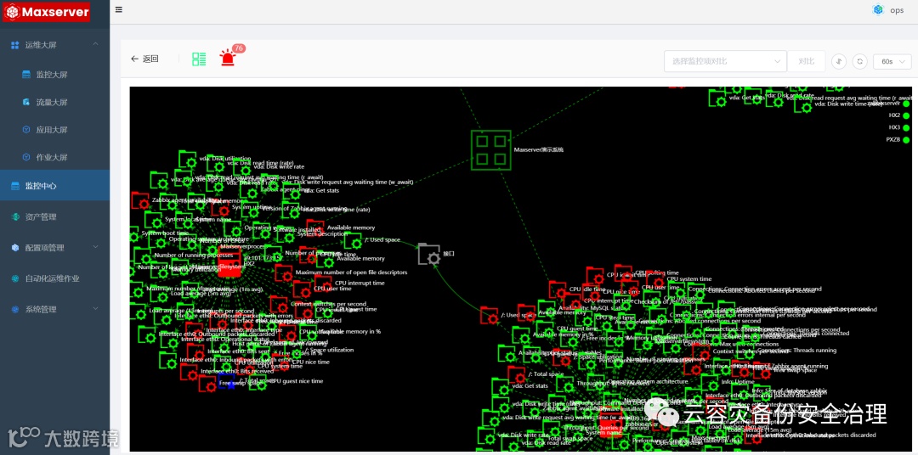
Task: Expand the 配置项管理 sidebar group
Action: (55, 248)
